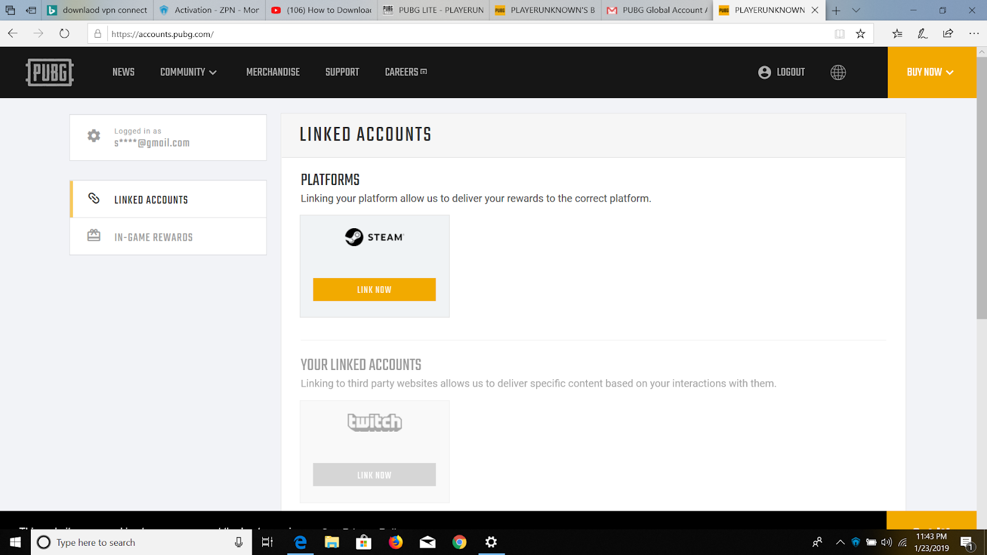Click the Edge browser taskbar icon
987x555 pixels.
(300, 542)
